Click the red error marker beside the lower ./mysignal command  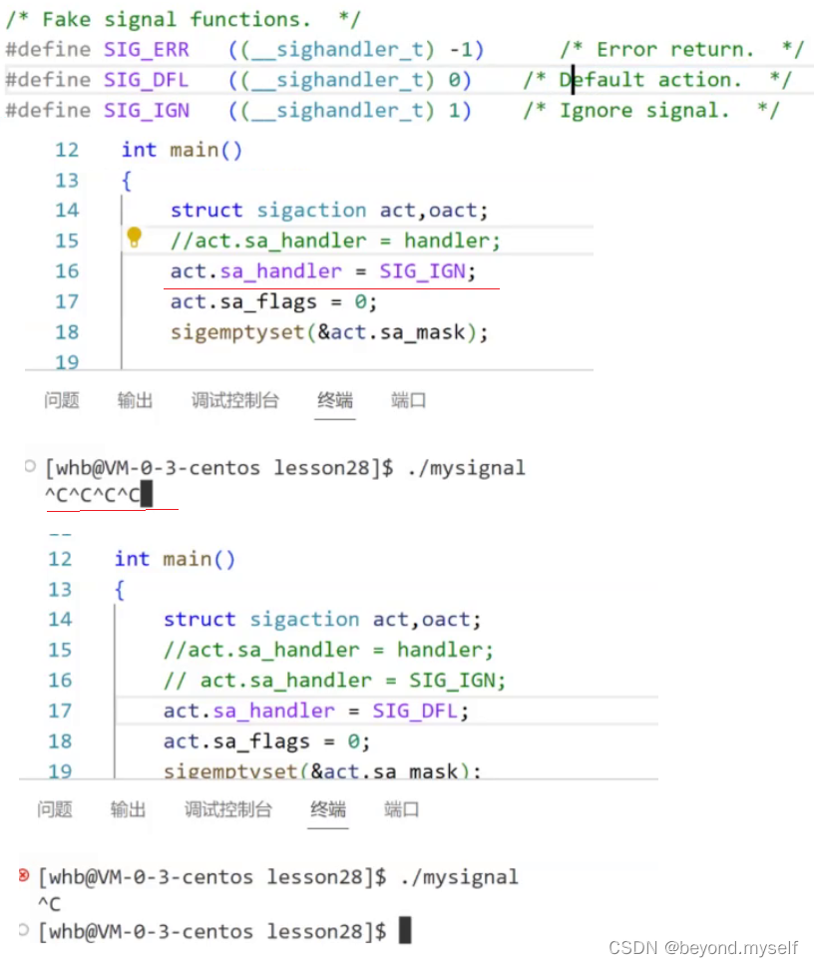click(x=23, y=875)
